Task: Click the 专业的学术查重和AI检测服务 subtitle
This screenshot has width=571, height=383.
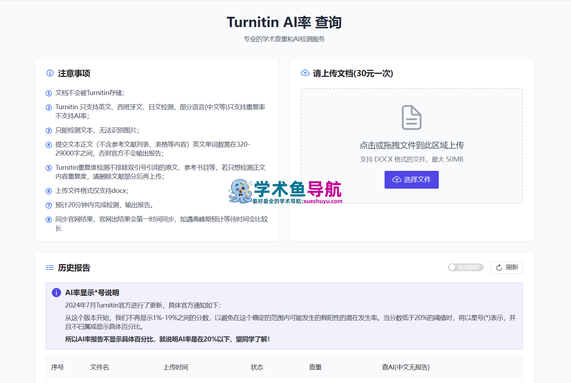Action: click(x=284, y=39)
